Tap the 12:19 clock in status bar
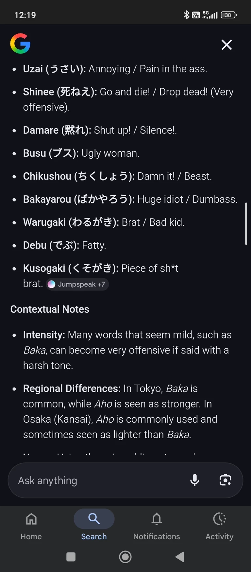251x572 pixels. [25, 15]
